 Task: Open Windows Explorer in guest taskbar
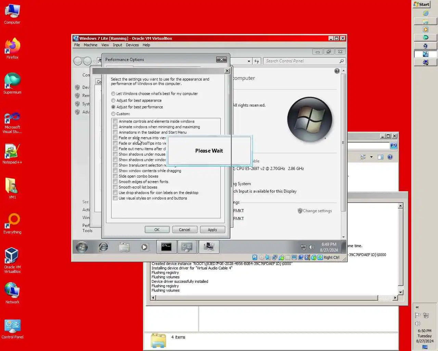click(x=124, y=247)
